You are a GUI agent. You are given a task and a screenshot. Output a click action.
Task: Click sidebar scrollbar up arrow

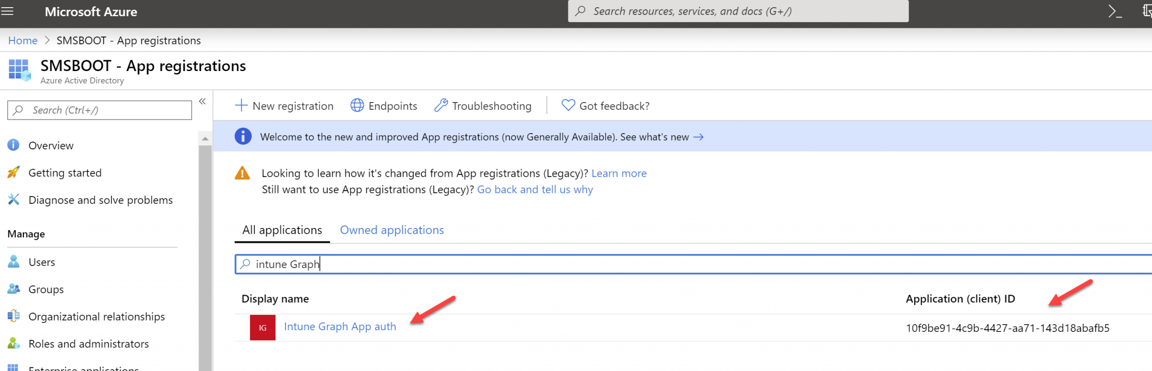(x=205, y=139)
